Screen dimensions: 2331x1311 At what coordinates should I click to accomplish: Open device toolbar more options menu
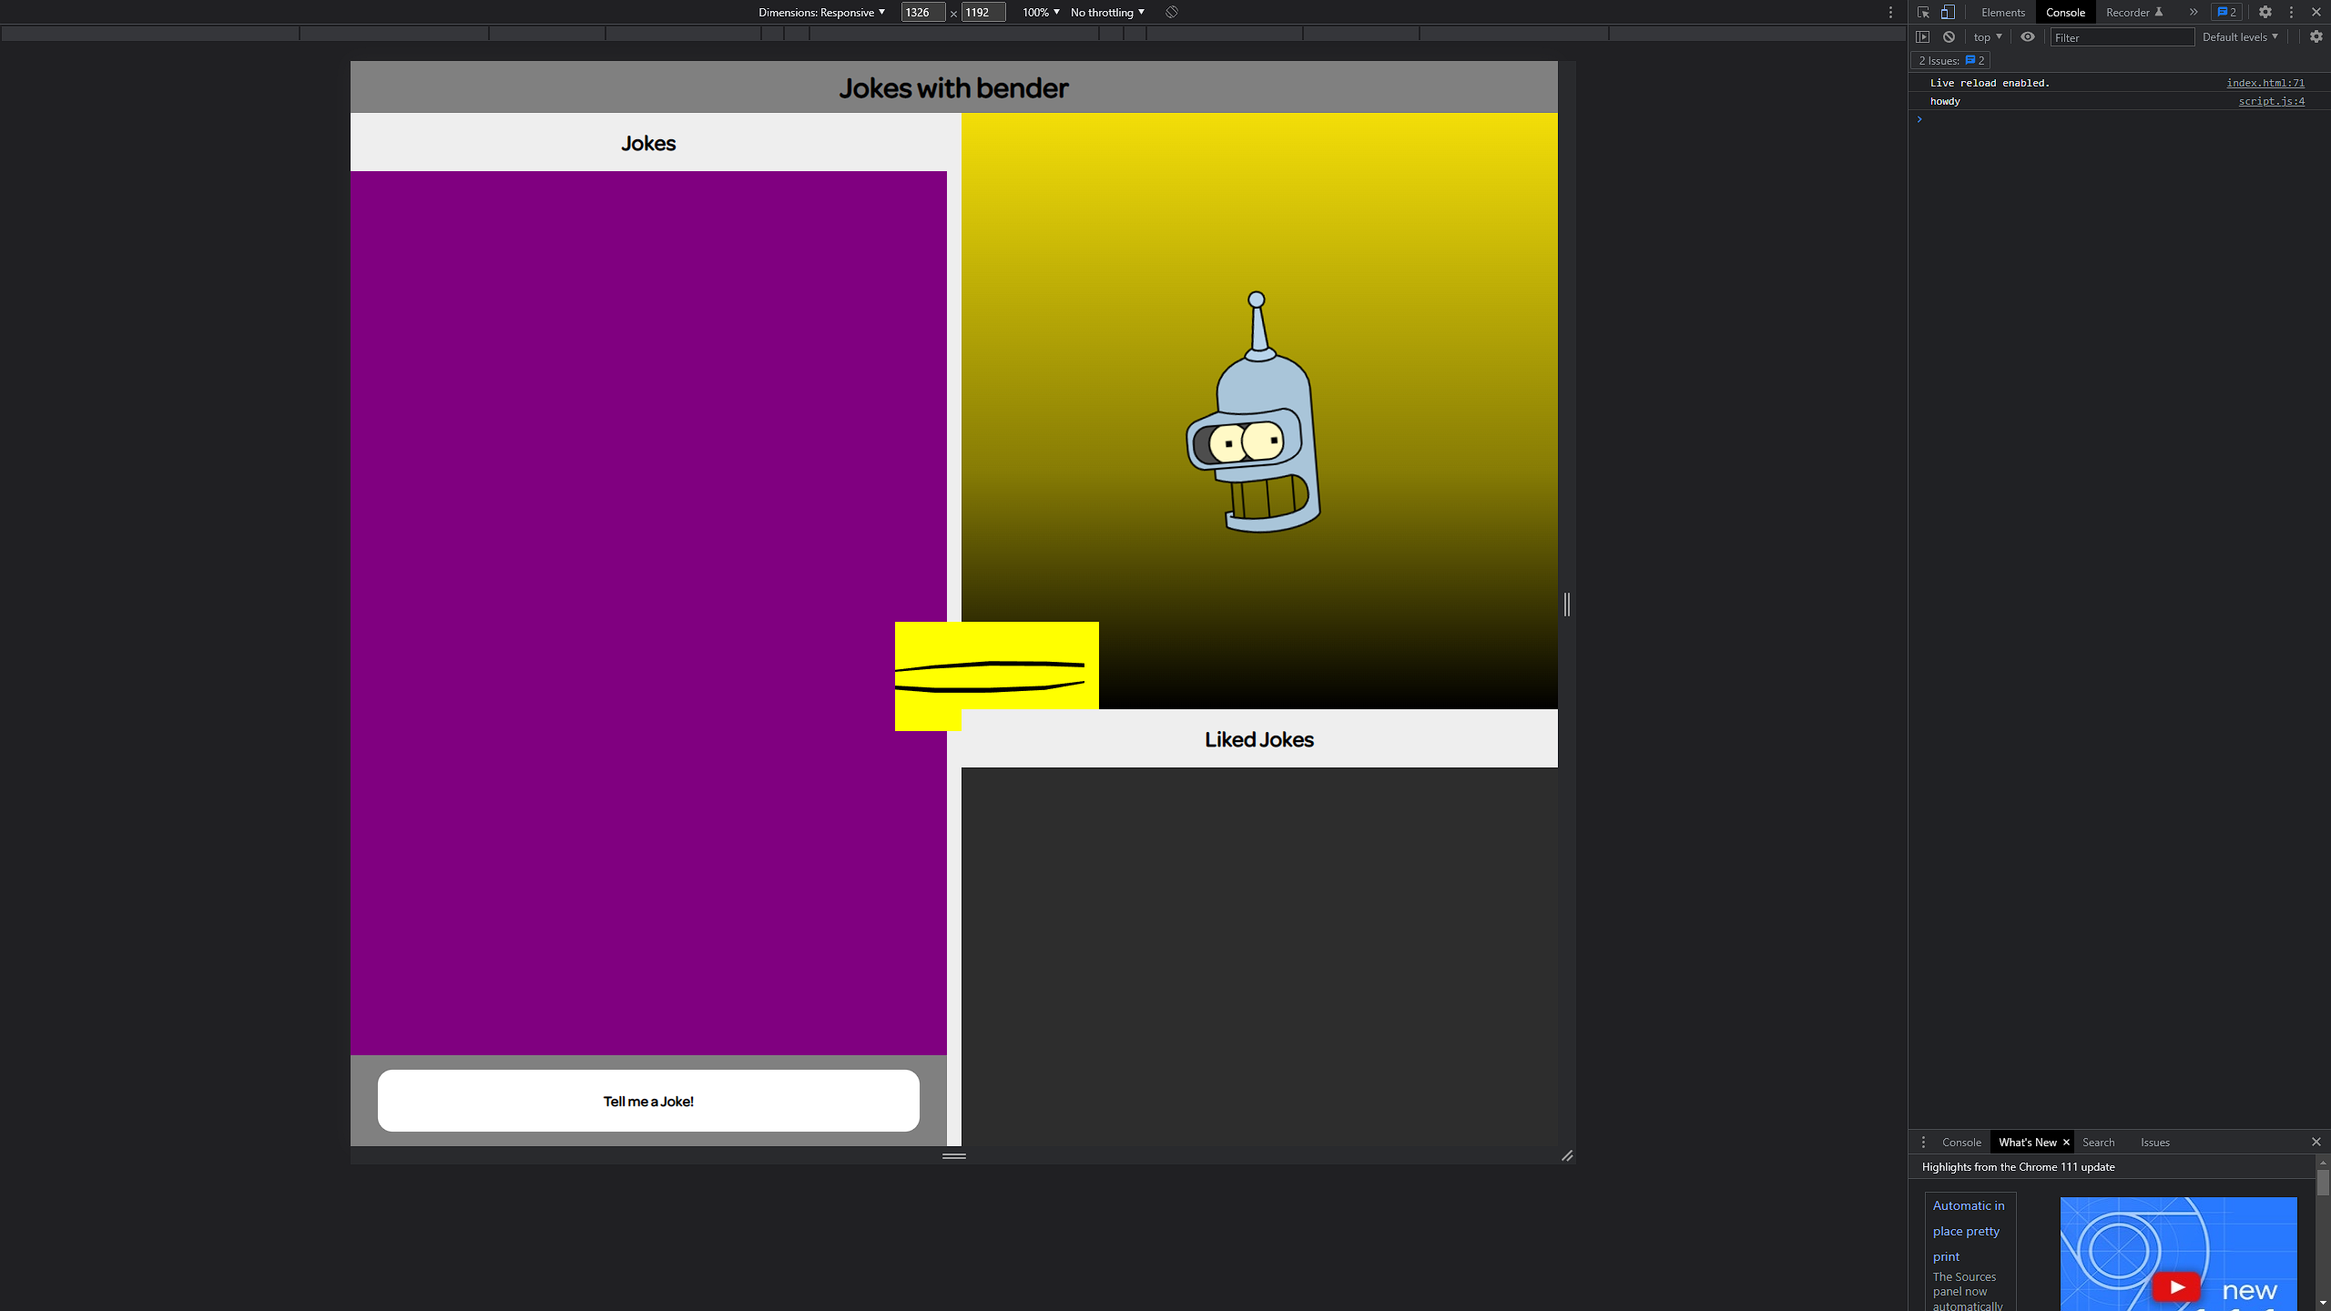coord(1891,12)
